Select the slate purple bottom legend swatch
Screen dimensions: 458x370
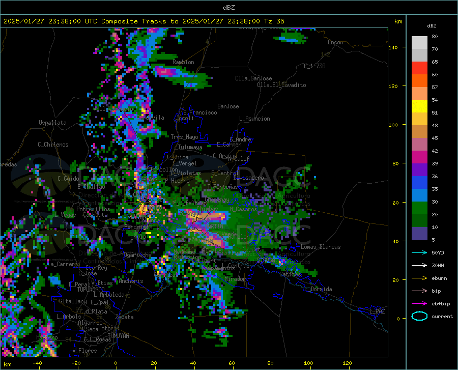(419, 234)
